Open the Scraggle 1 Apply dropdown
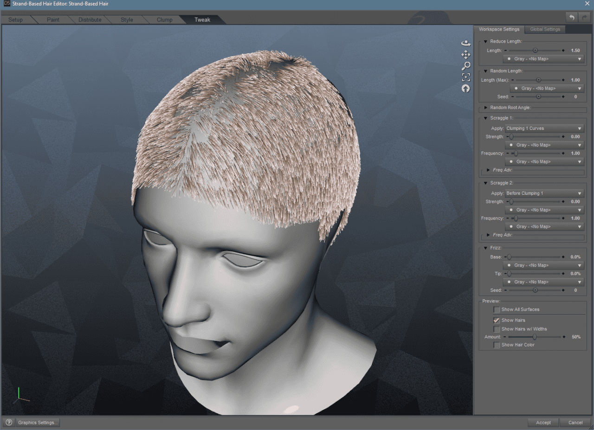Image resolution: width=594 pixels, height=430 pixels. (x=543, y=128)
